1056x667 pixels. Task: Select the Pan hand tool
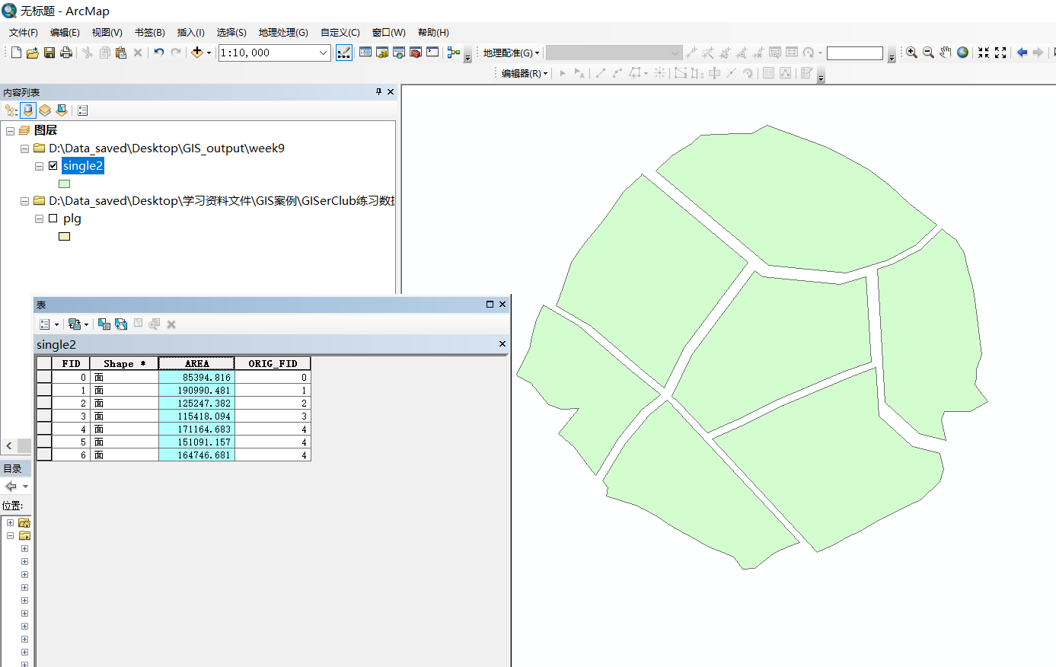(946, 53)
